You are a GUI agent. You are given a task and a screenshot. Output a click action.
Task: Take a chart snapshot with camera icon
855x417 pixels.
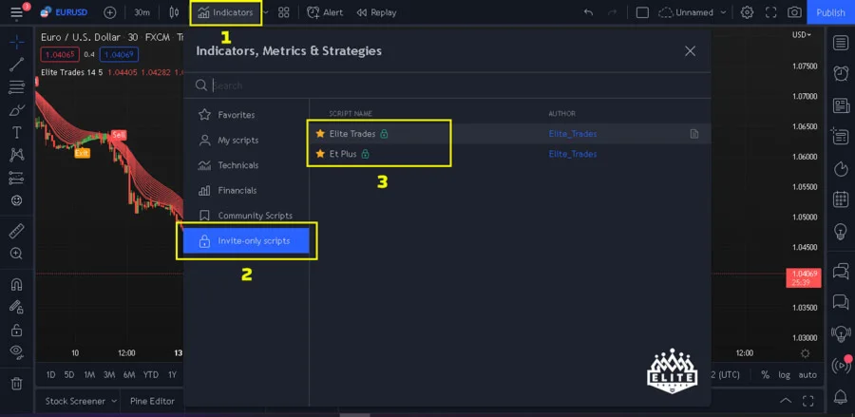(794, 12)
